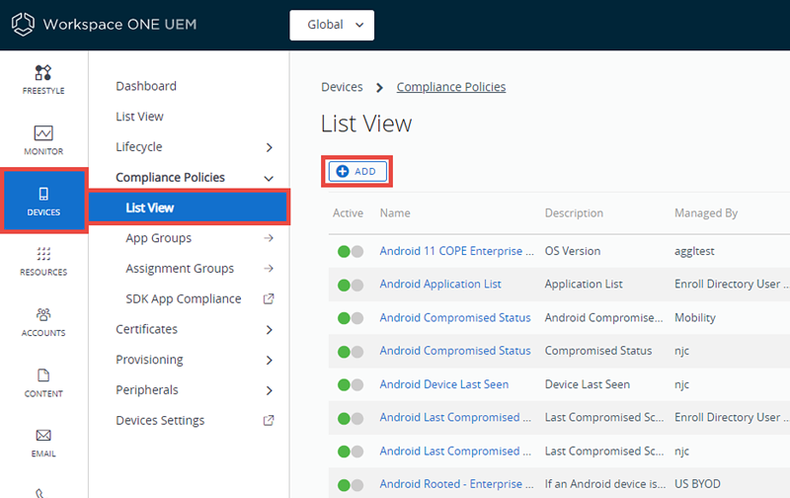Open the Content section icon
The image size is (790, 498).
(43, 375)
